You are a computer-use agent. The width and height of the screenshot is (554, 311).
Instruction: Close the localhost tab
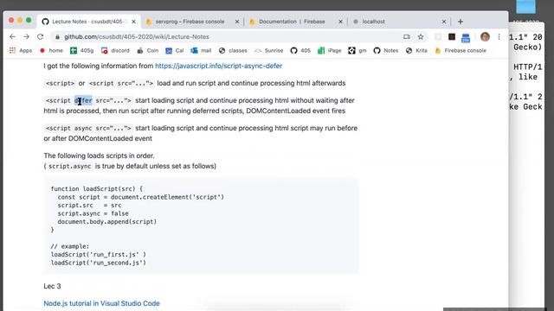(x=444, y=22)
